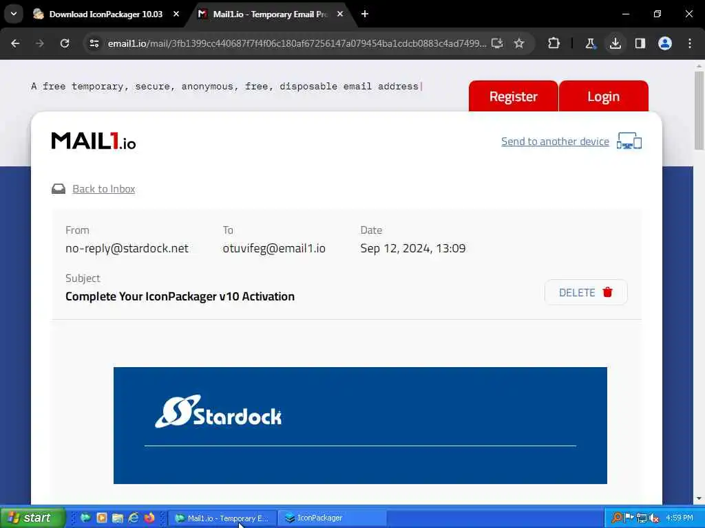
Task: Click the 4:59 PM taskbar clock
Action: [680, 518]
